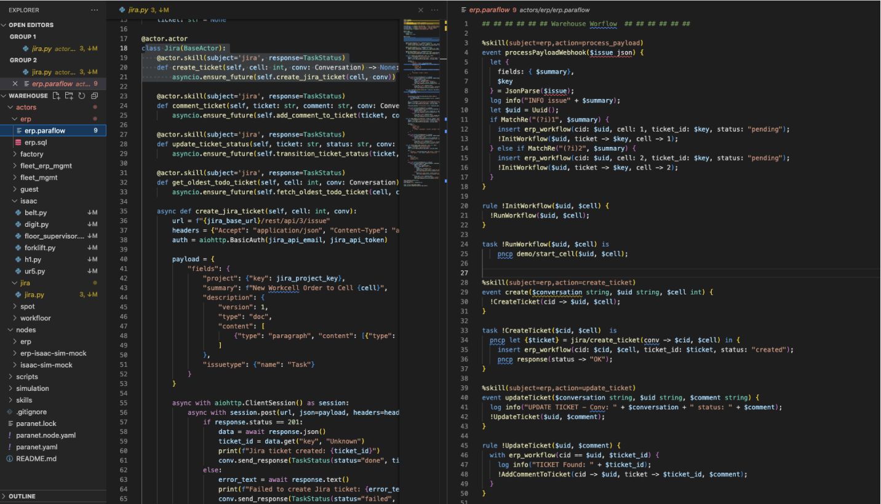Viewport: 881px width, 504px height.
Task: Click the GROUP 1 label in Open Editors
Action: [23, 37]
